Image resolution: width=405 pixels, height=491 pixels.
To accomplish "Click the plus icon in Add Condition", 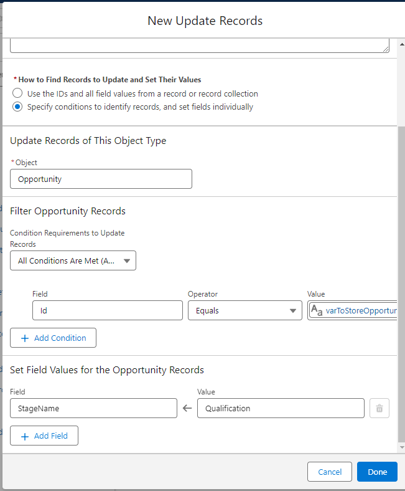I will coord(25,338).
